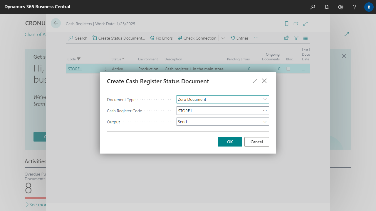Expand the Output dropdown
Viewport: 376px width, 211px height.
(265, 122)
